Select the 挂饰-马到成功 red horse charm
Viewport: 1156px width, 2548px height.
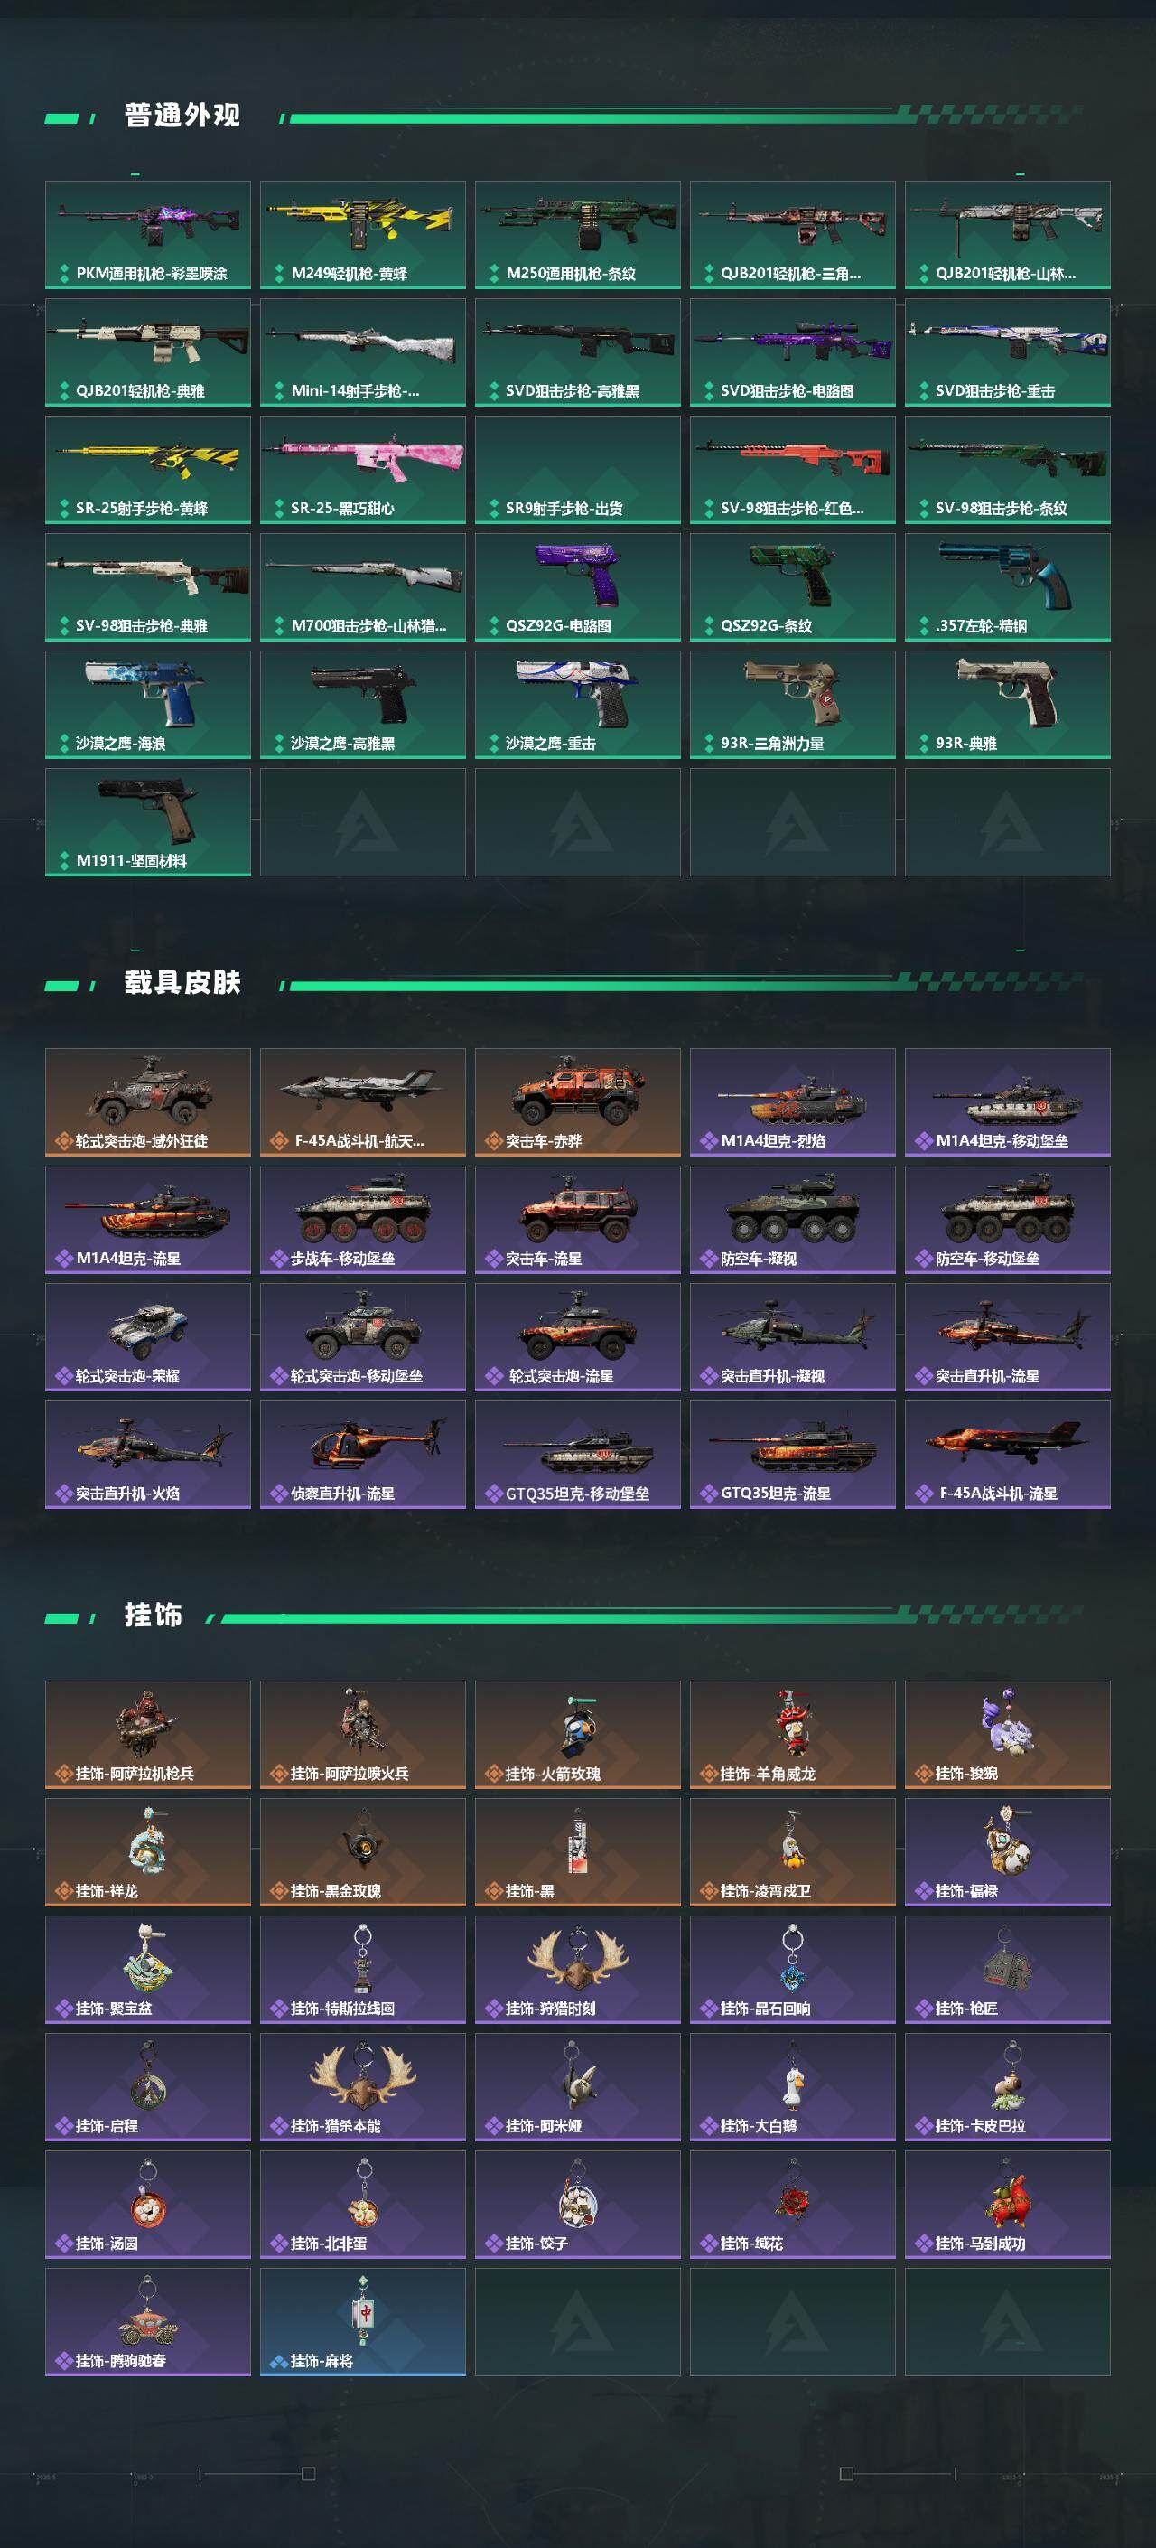(x=1008, y=2204)
